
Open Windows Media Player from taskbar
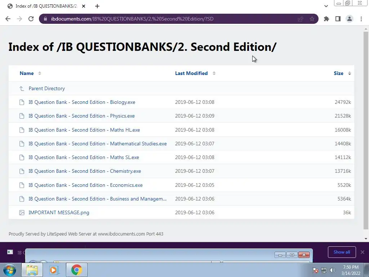pos(53,270)
